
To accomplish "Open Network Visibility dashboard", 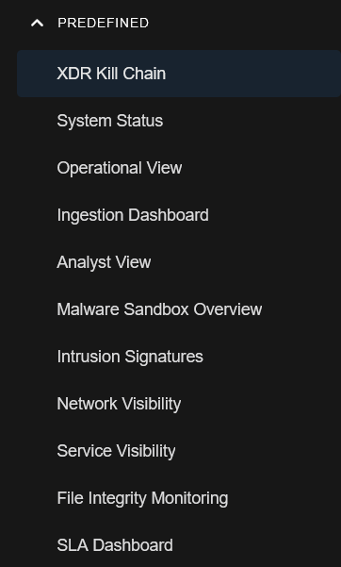I will [119, 404].
